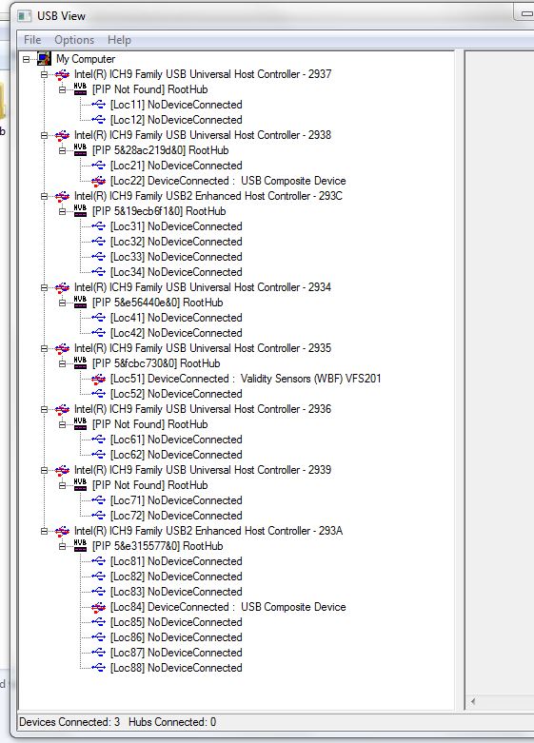Collapse Host Controller 2939 node
The width and height of the screenshot is (534, 743).
click(x=44, y=470)
